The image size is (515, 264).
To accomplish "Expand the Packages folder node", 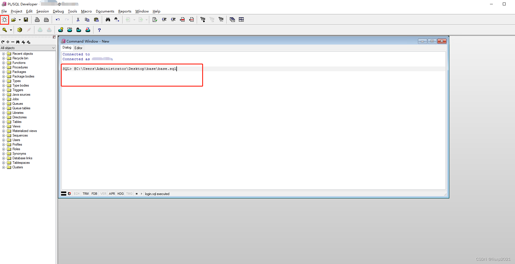I will pos(3,72).
